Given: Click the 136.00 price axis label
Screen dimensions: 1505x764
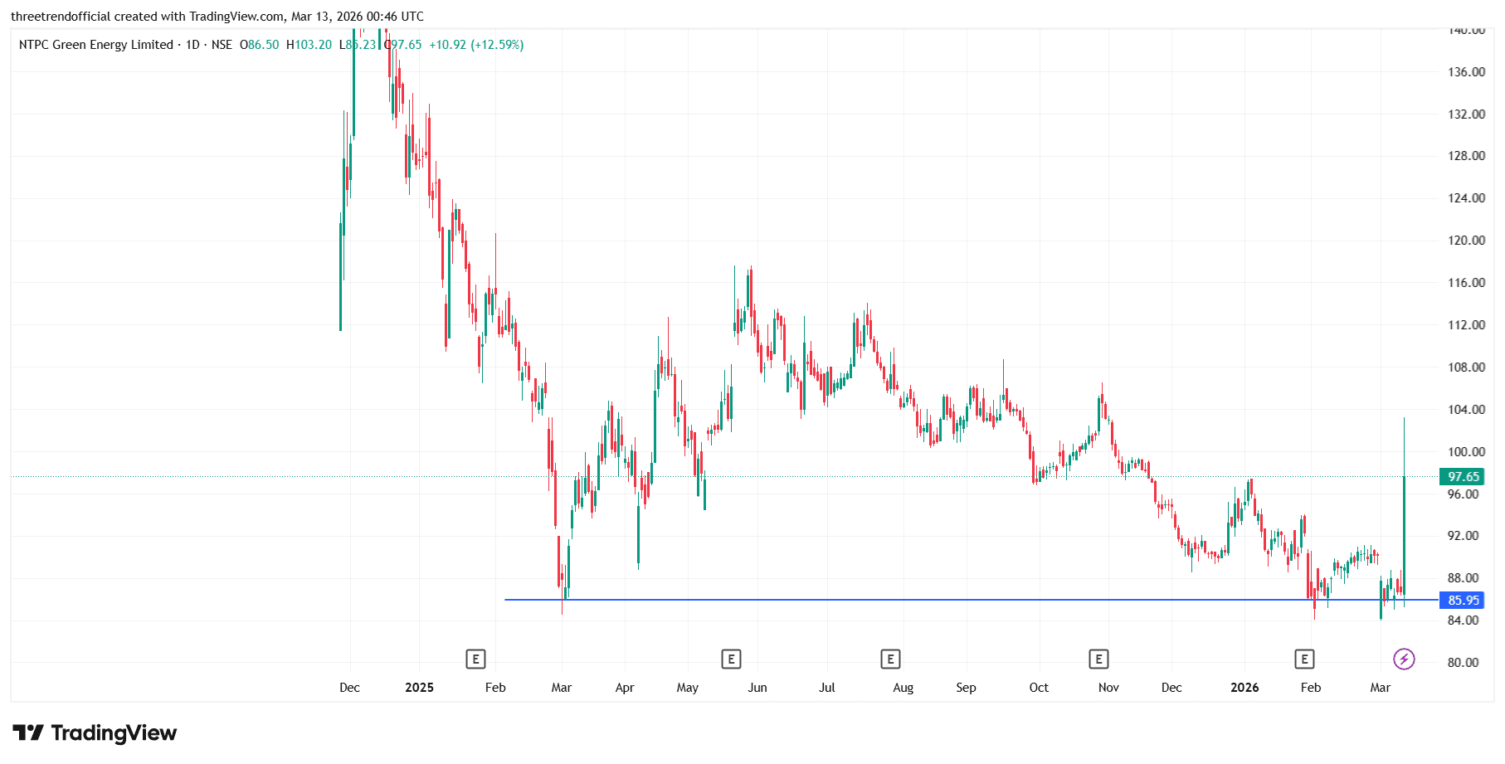Looking at the screenshot, I should point(1466,72).
